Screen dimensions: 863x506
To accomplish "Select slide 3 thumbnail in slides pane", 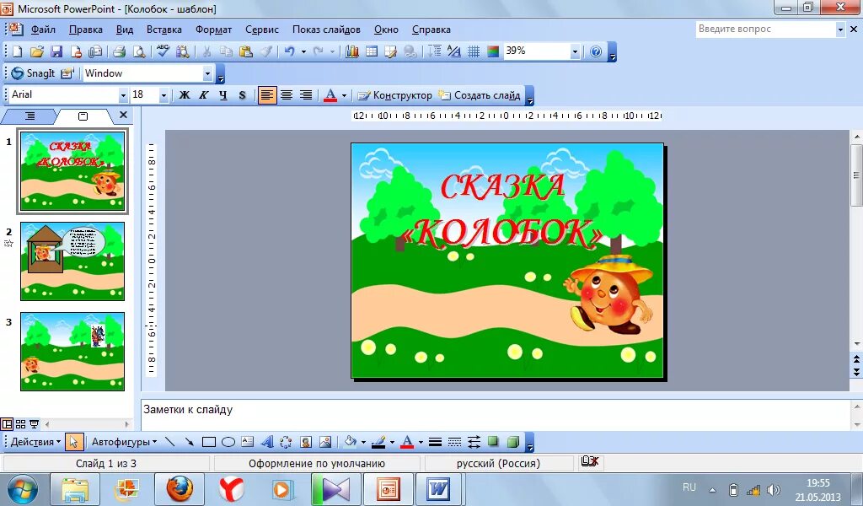I will pos(73,353).
